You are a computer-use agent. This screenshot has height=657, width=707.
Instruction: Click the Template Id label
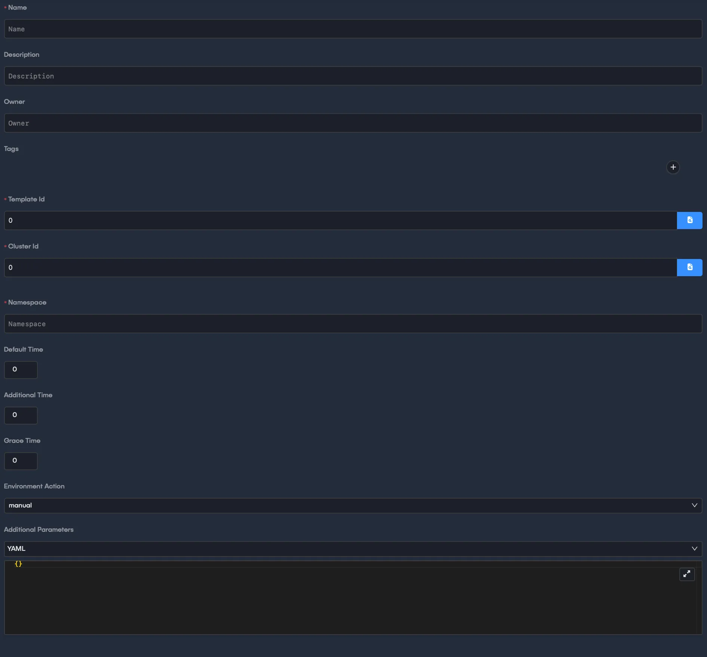(26, 199)
